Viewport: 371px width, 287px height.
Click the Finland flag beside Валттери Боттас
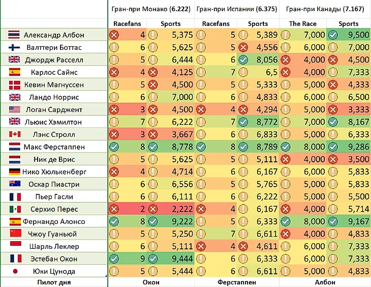[x=14, y=47]
